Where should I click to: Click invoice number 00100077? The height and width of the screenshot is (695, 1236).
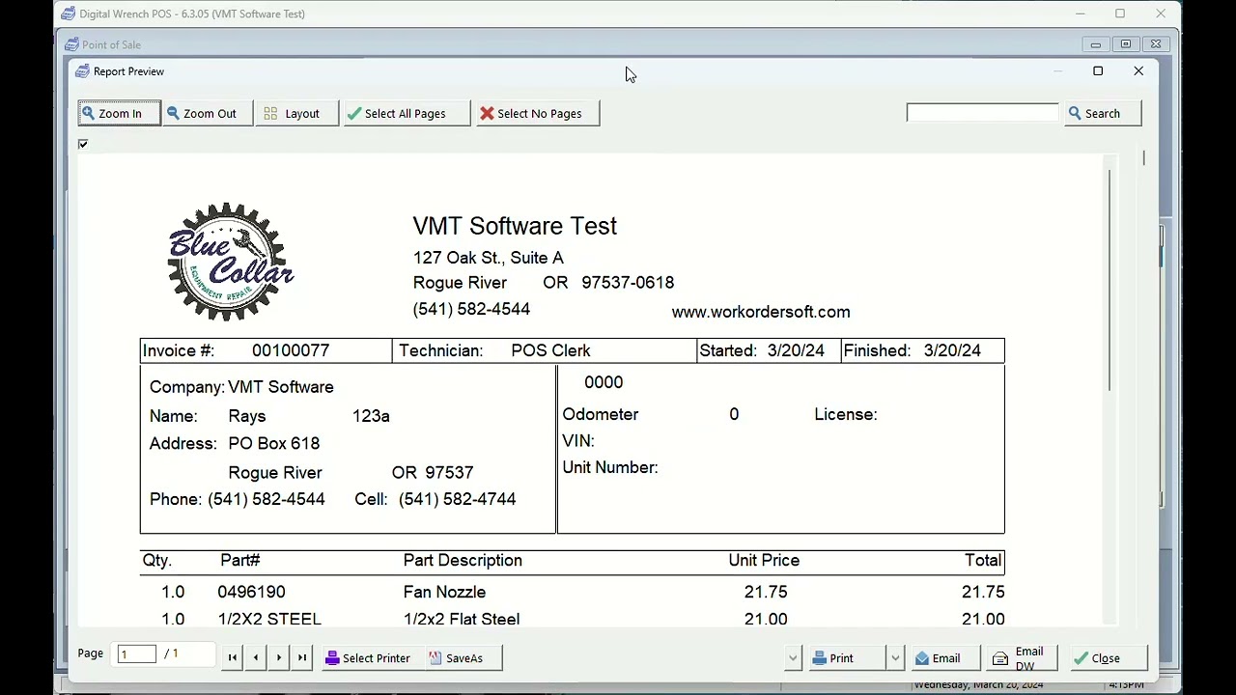click(291, 350)
